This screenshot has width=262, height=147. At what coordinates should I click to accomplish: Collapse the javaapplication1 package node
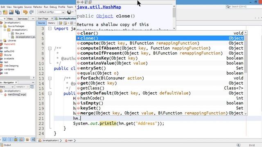[x=5, y=30]
